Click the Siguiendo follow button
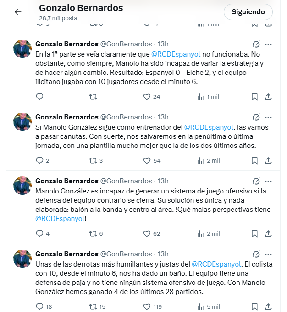 pos(248,12)
